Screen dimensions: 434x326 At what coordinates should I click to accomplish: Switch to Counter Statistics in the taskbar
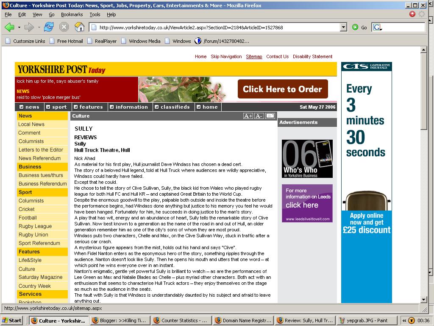point(181,320)
